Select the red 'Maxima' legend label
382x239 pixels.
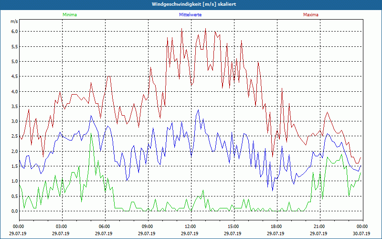coord(311,15)
